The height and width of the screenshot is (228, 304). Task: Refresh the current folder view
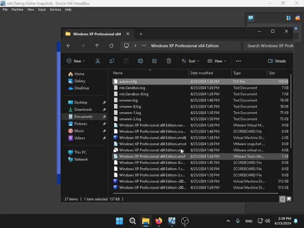(x=111, y=45)
